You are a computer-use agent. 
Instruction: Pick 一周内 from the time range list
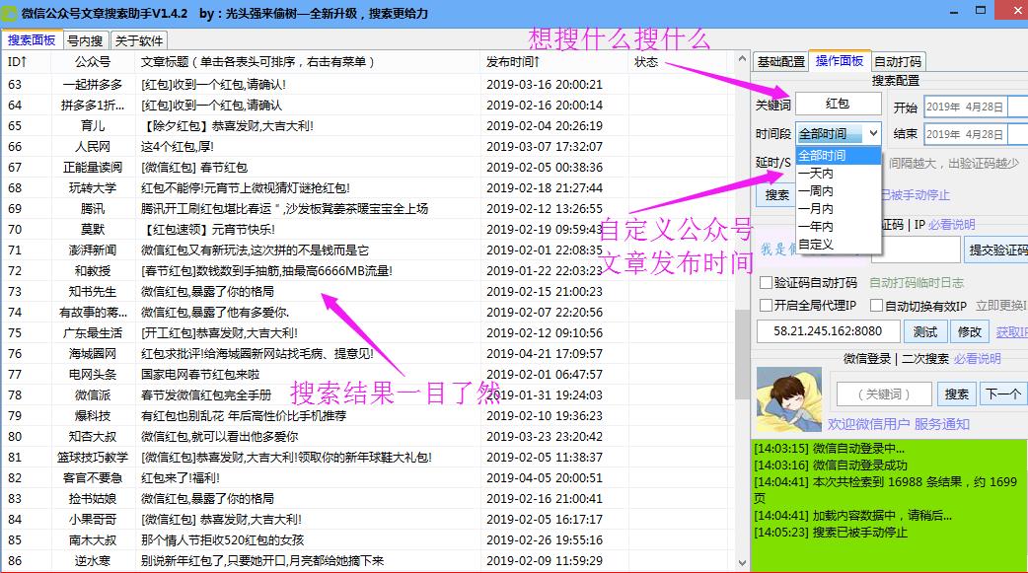(838, 190)
